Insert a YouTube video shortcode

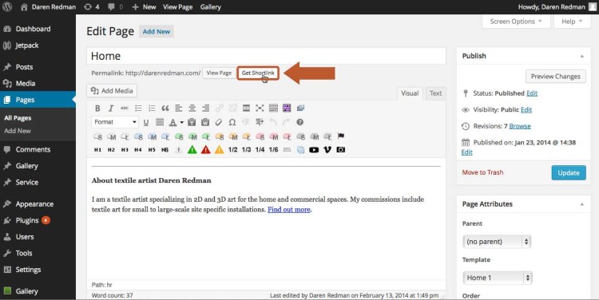point(314,150)
